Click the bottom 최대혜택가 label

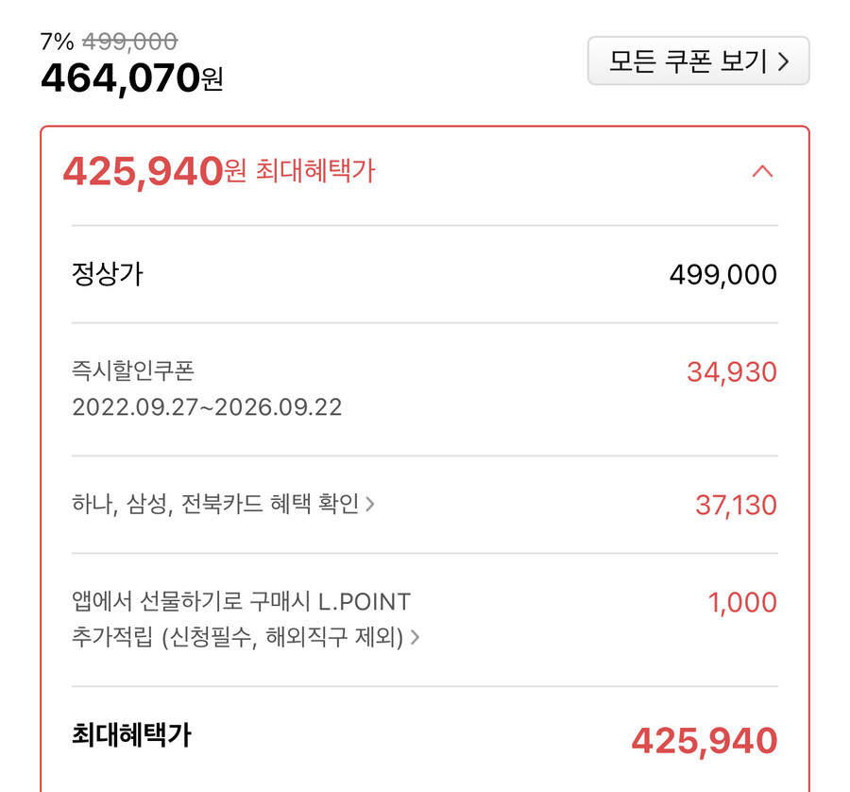(127, 737)
